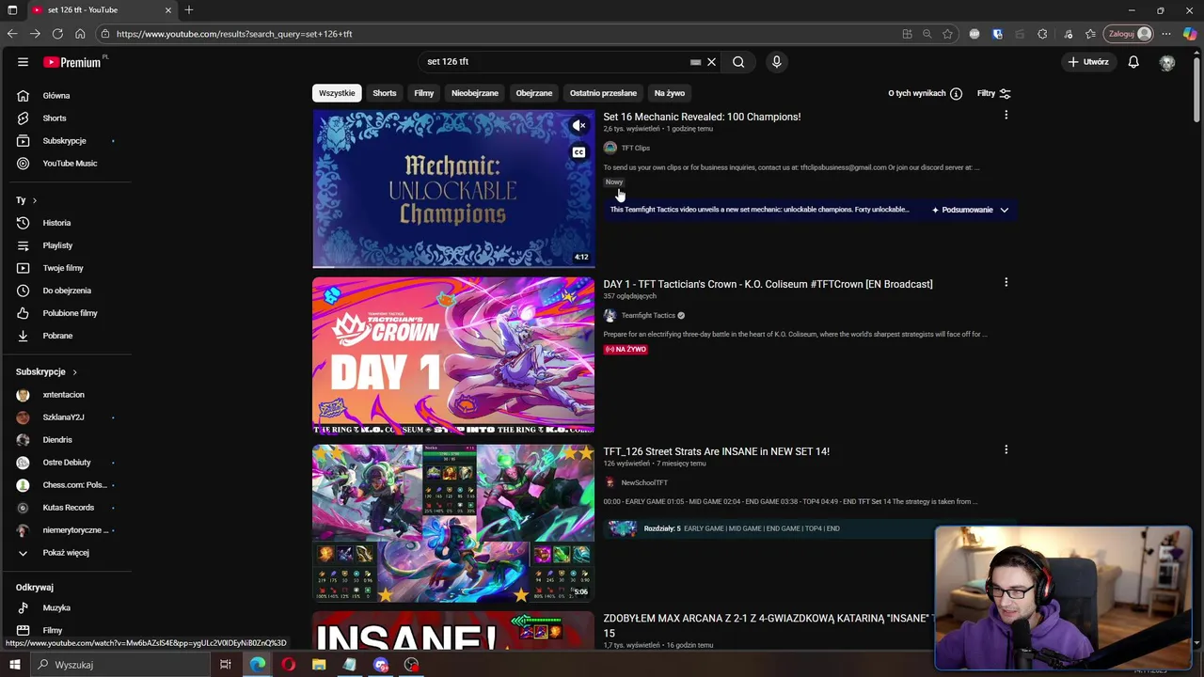The image size is (1204, 677).
Task: Clear the search box with the X
Action: coord(711,62)
